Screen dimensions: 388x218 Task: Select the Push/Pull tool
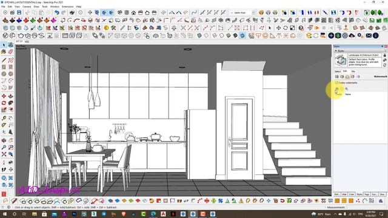(x=11, y=96)
